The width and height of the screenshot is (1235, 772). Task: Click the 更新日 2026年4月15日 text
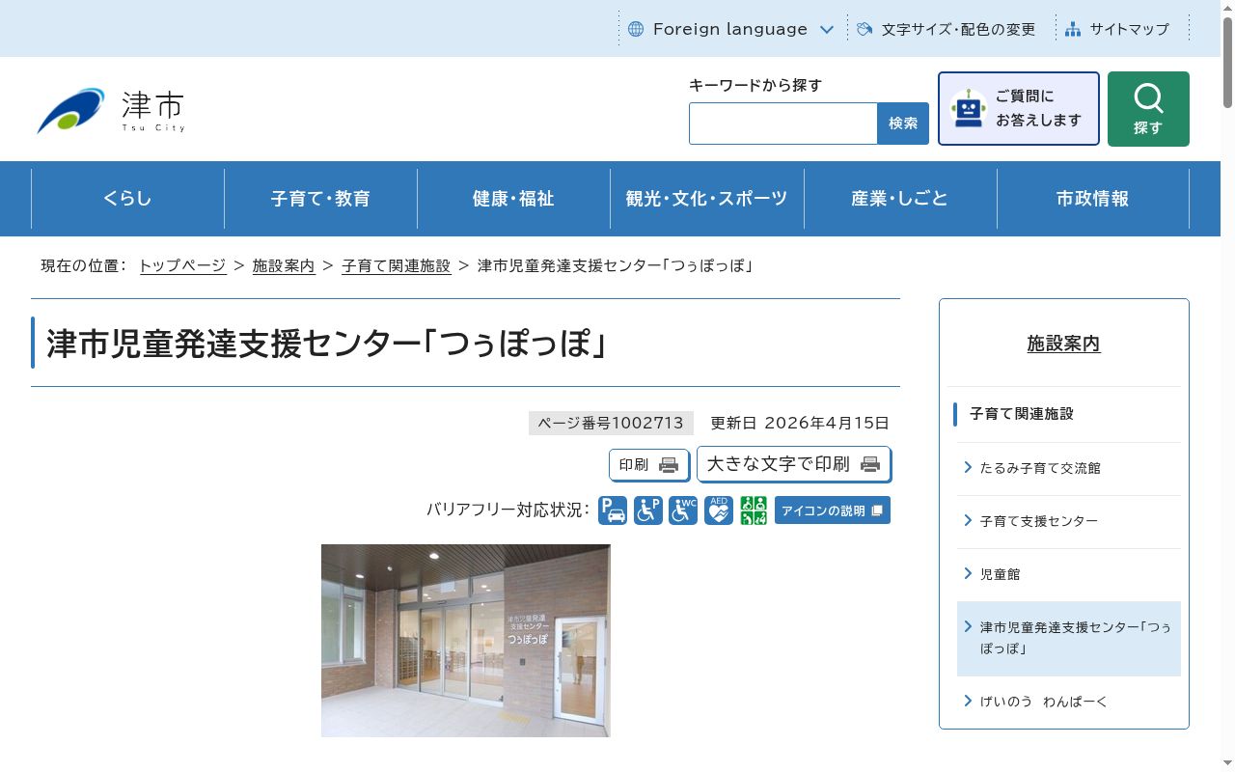800,423
